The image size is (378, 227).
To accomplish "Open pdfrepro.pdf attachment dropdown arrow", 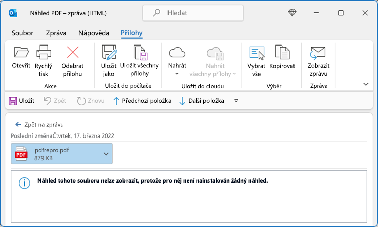I will point(106,154).
